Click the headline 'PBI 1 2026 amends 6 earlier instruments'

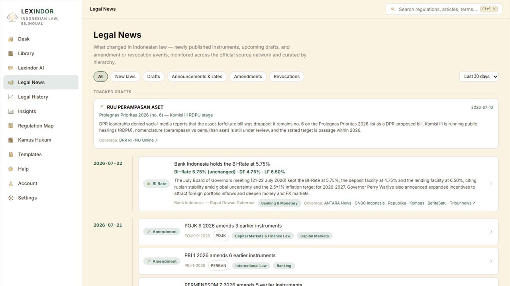point(230,255)
